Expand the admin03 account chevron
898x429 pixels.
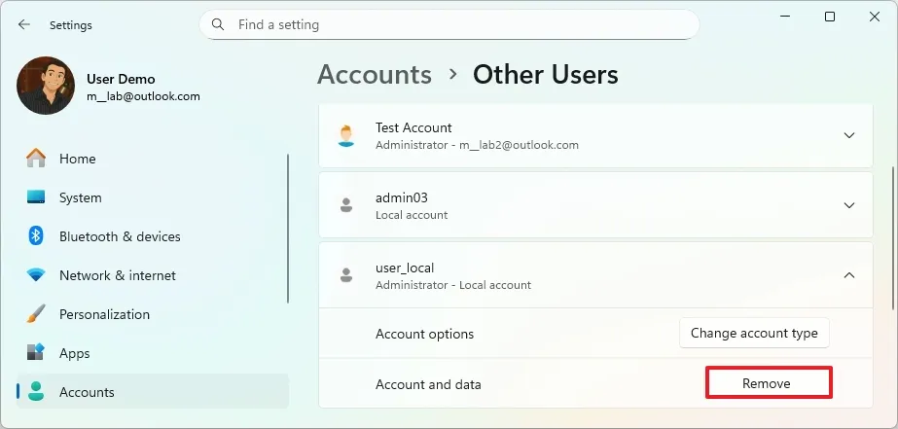point(848,205)
